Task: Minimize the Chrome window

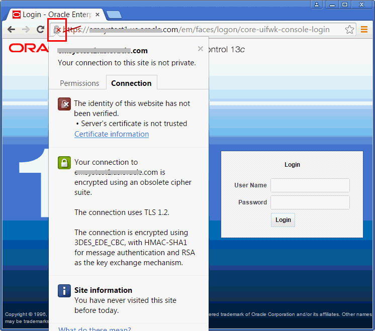Action: 332,5
